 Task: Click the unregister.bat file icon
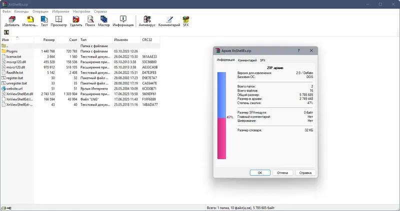(3, 83)
